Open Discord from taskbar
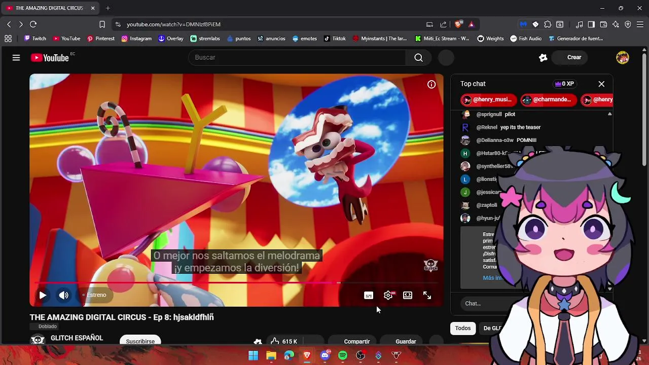This screenshot has height=365, width=649. [325, 355]
